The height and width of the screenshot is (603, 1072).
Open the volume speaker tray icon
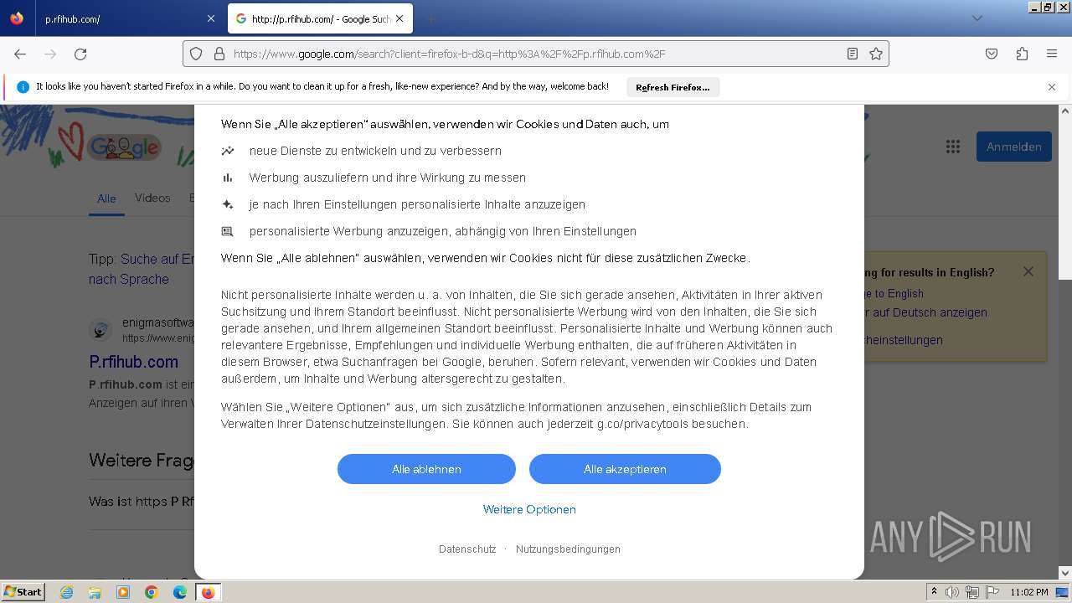pos(952,592)
